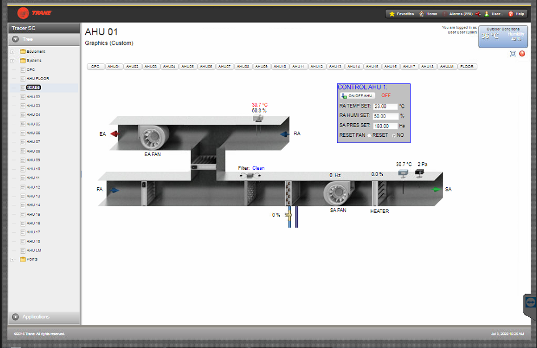Switch to the AHU18 tab
Image resolution: width=537 pixels, height=348 pixels.
point(427,67)
